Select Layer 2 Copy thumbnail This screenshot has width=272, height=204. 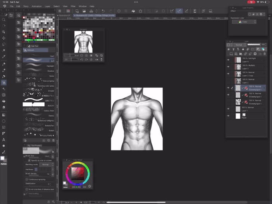[x=238, y=74]
